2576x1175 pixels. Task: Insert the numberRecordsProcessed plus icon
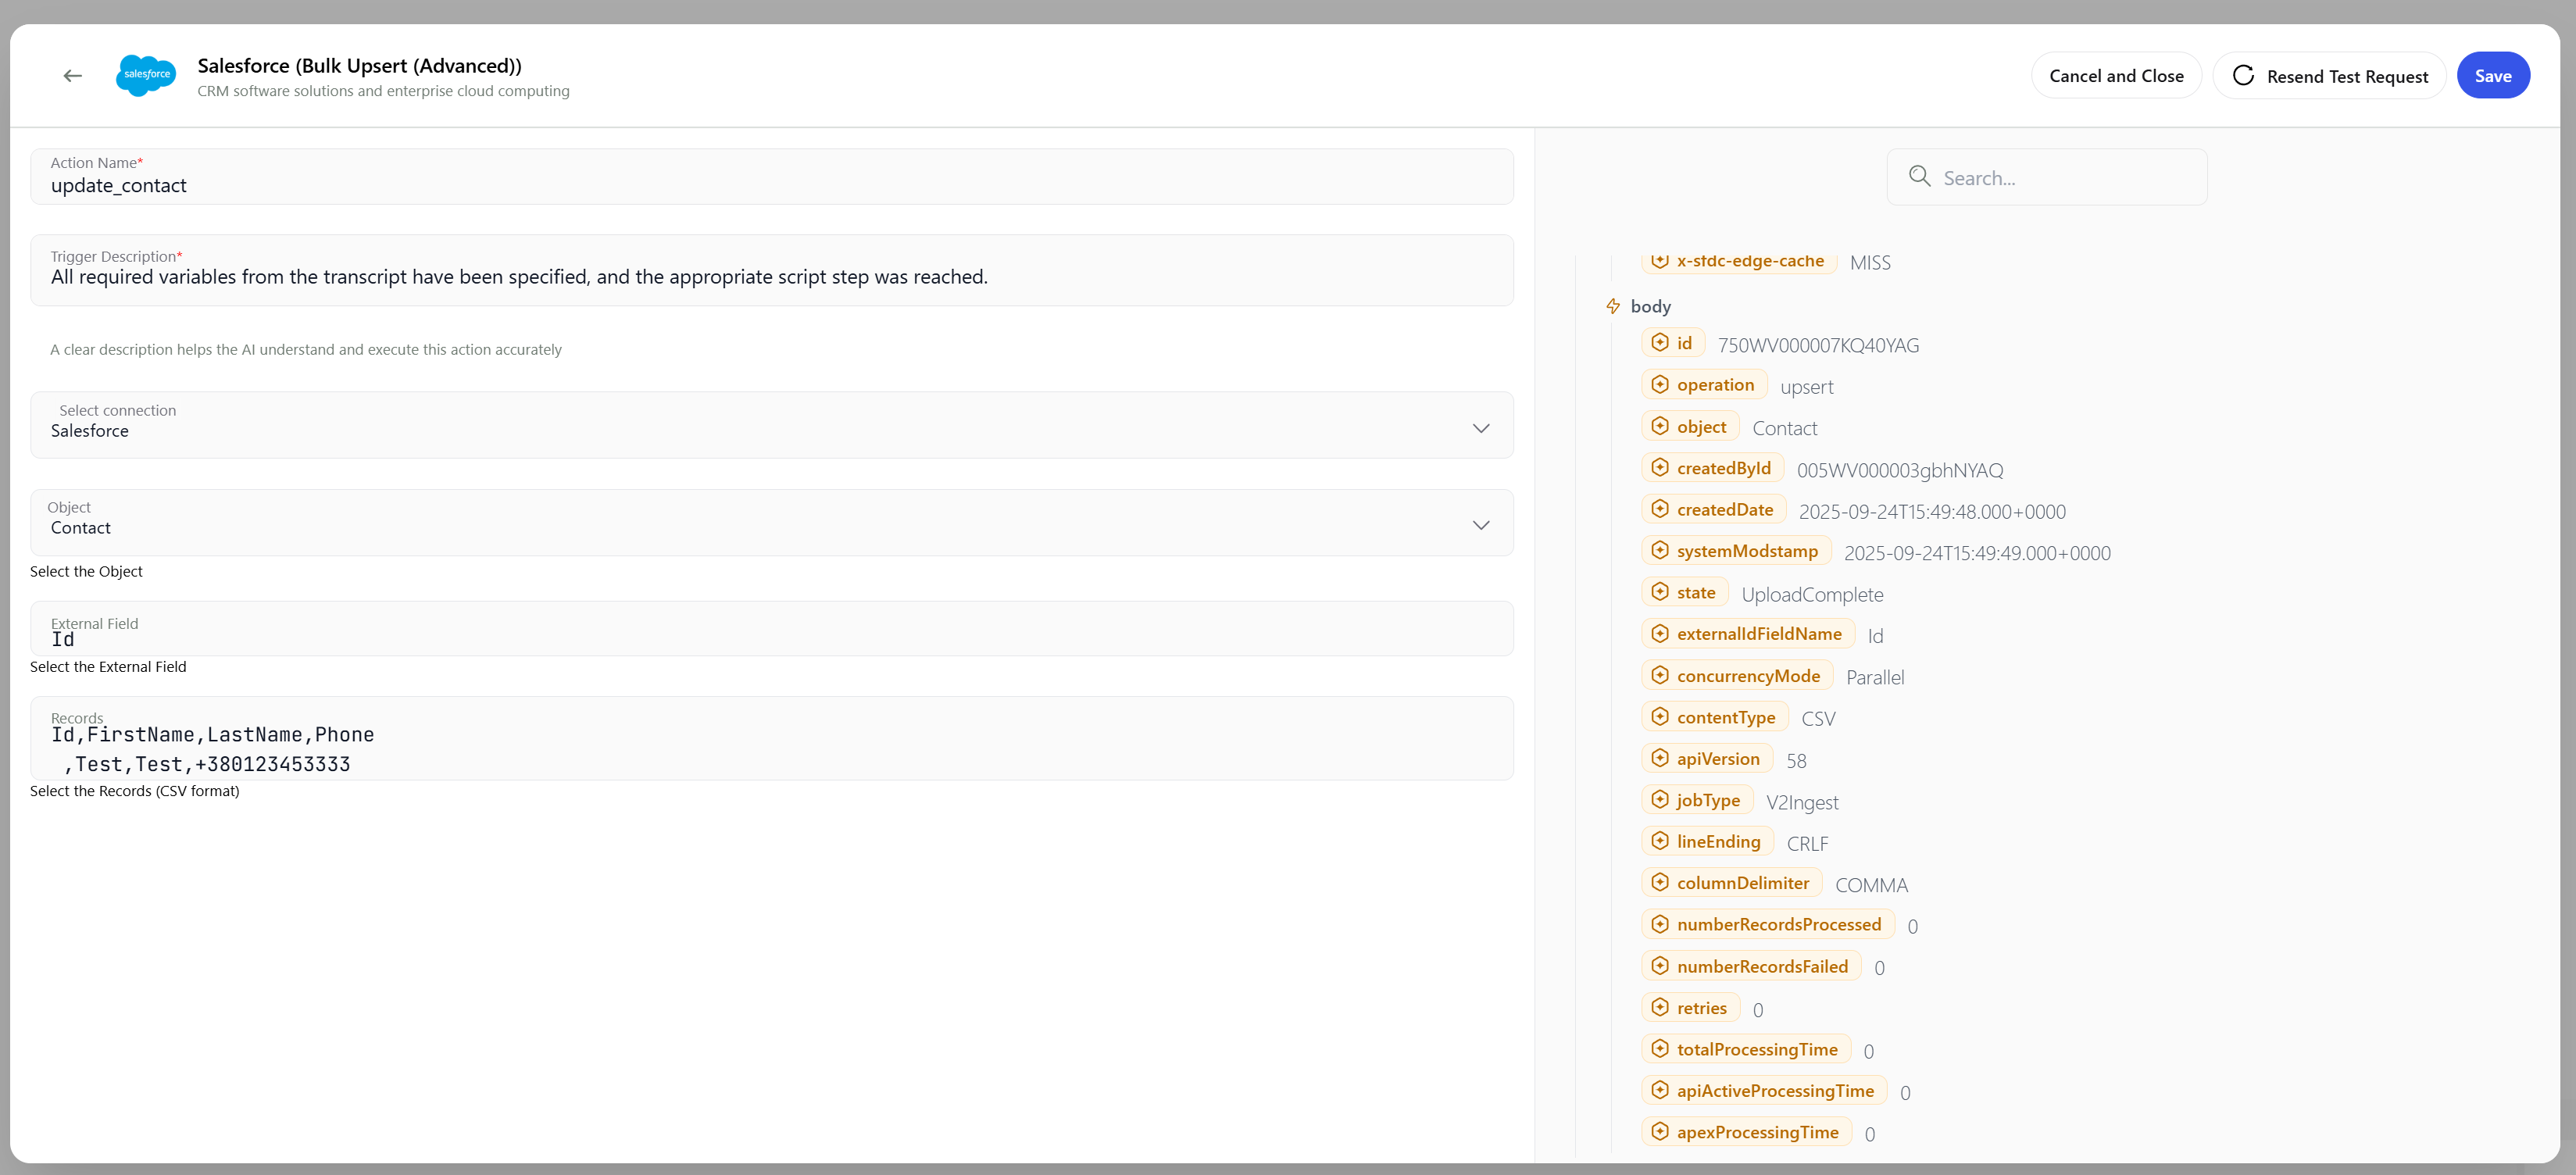point(1660,925)
